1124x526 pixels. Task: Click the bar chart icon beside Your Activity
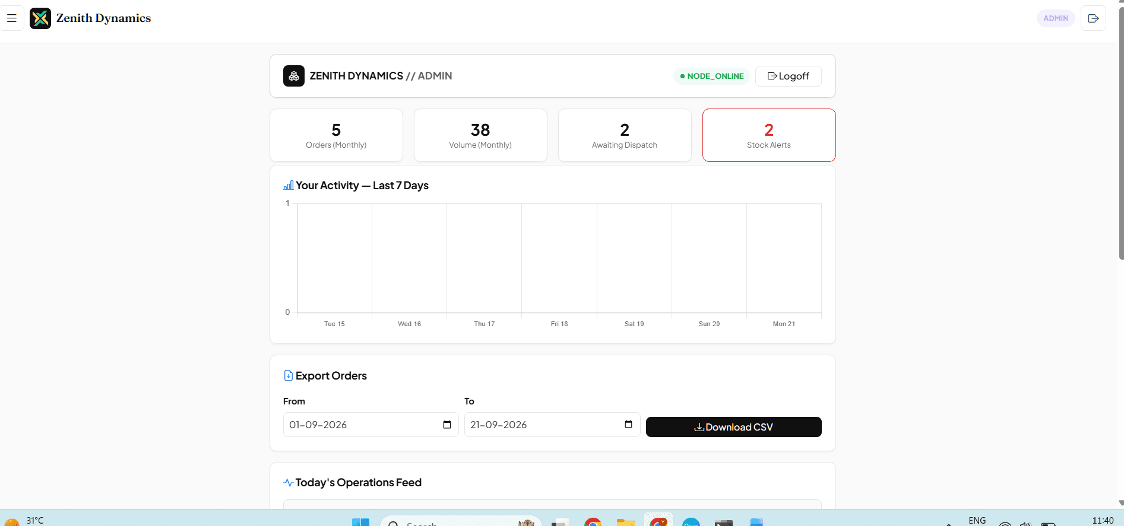[289, 186]
